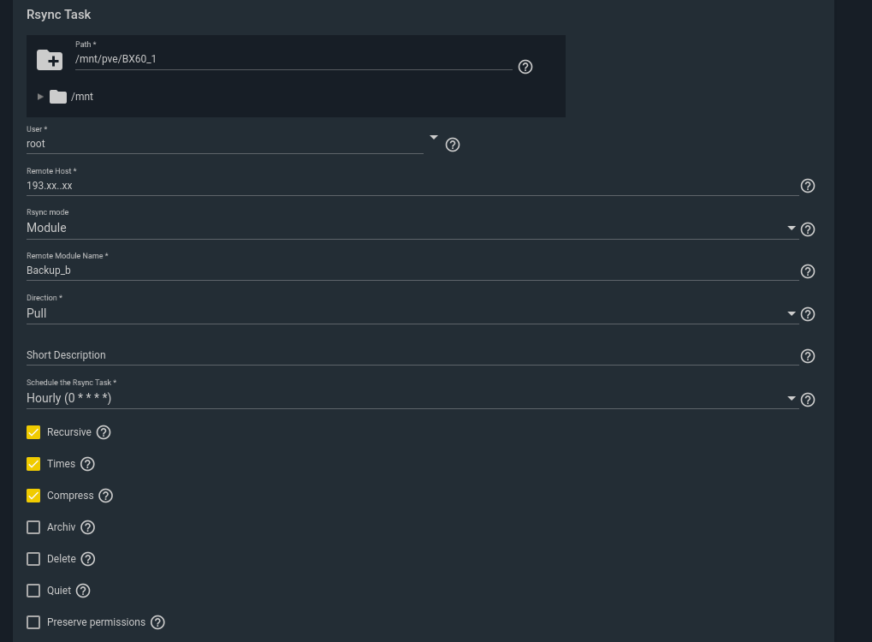Open the Recursive help icon
Screen dimensions: 872x642
(x=104, y=432)
